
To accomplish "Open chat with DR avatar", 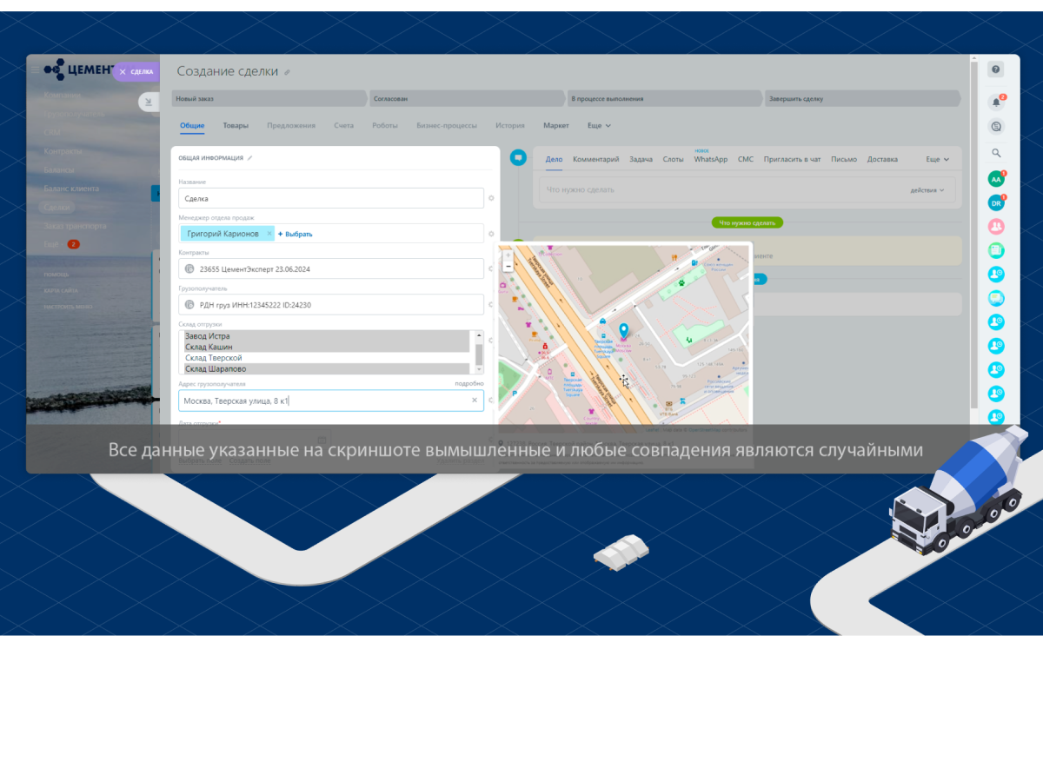I will [996, 203].
